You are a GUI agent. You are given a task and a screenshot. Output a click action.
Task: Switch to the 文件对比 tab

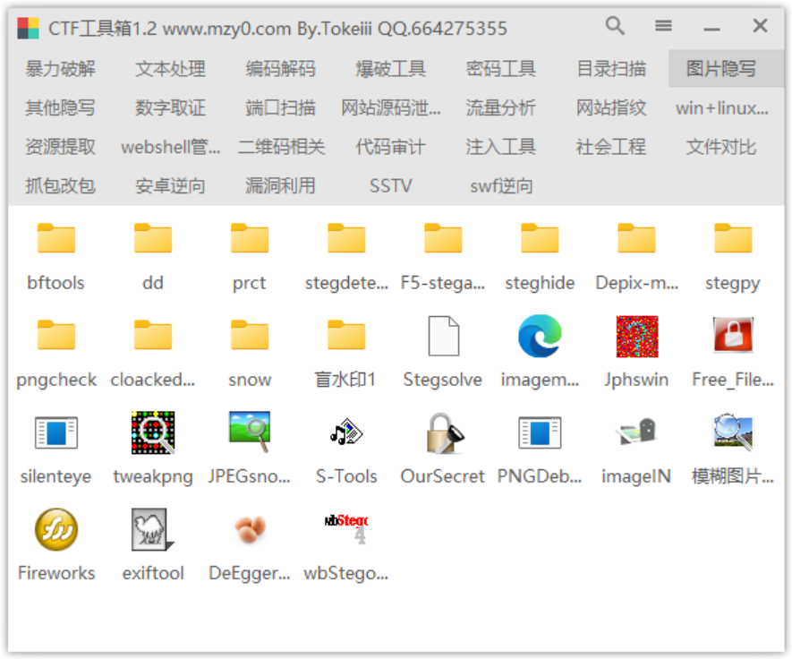[722, 147]
